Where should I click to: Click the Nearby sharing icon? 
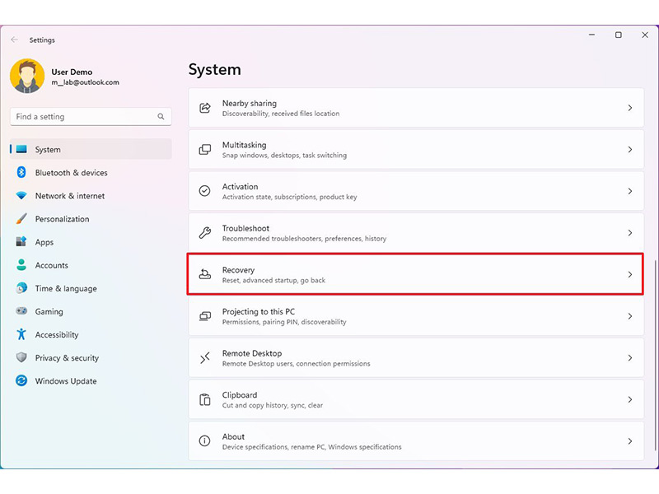[x=204, y=108]
